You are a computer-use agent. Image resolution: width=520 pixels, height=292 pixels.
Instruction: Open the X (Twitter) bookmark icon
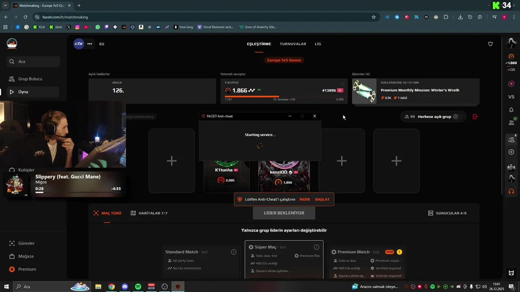pyautogui.click(x=68, y=27)
